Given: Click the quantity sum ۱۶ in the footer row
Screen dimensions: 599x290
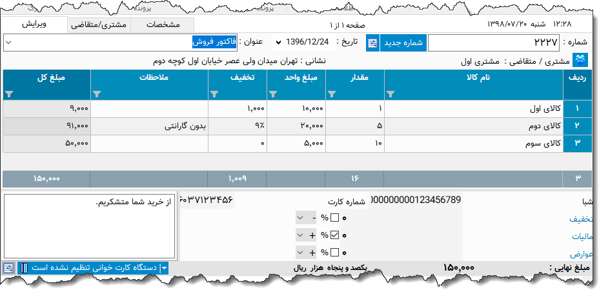Looking at the screenshot, I should pyautogui.click(x=355, y=179).
